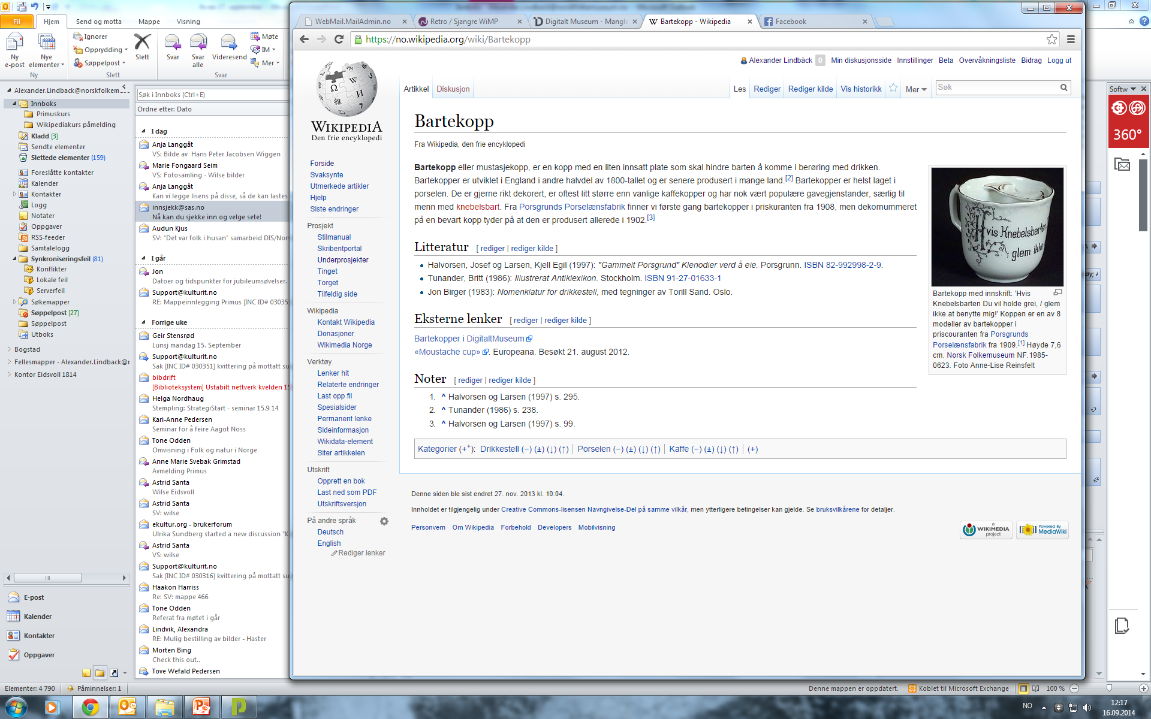Viewport: 1151px width, 719px height.
Task: Click the bartekopp cup photo thumbnail
Action: 997,226
